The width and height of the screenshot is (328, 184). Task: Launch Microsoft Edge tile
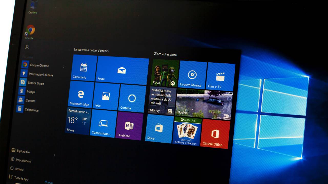(x=81, y=95)
